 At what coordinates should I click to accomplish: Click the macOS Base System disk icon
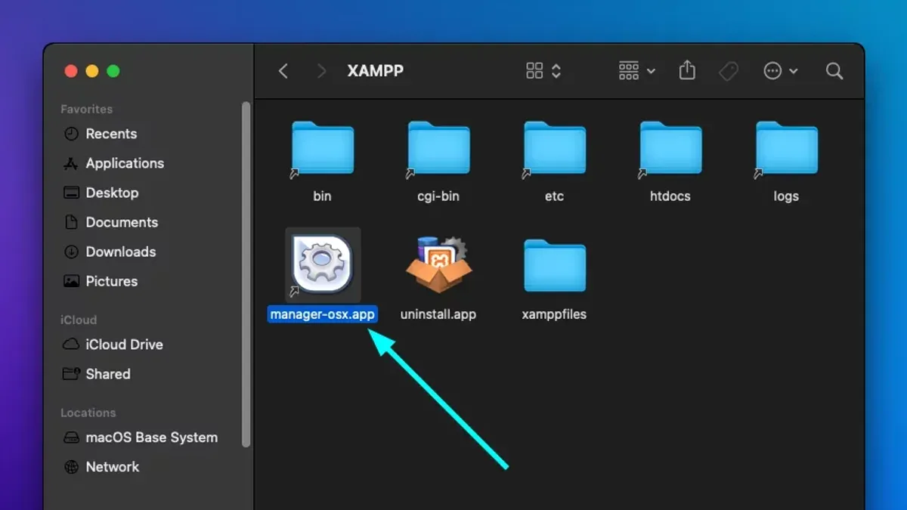coord(71,437)
